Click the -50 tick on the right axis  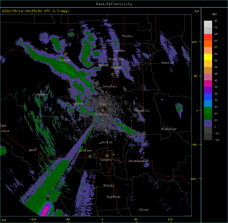point(194,145)
